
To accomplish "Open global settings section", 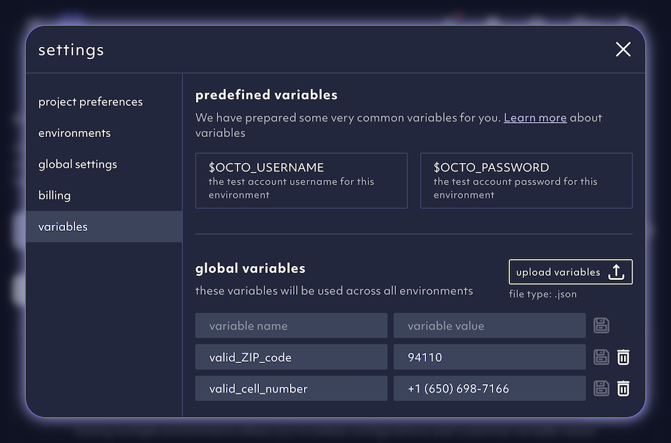I will click(104, 164).
